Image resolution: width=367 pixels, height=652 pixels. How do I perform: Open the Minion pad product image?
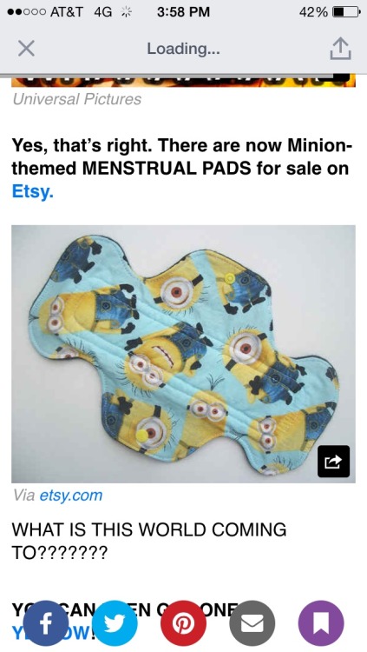point(183,354)
